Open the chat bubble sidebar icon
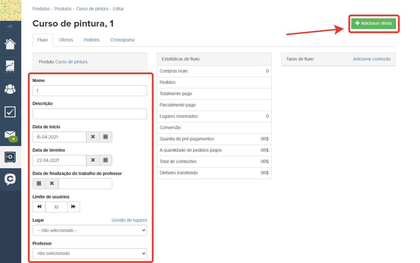This screenshot has width=420, height=263. (10, 180)
